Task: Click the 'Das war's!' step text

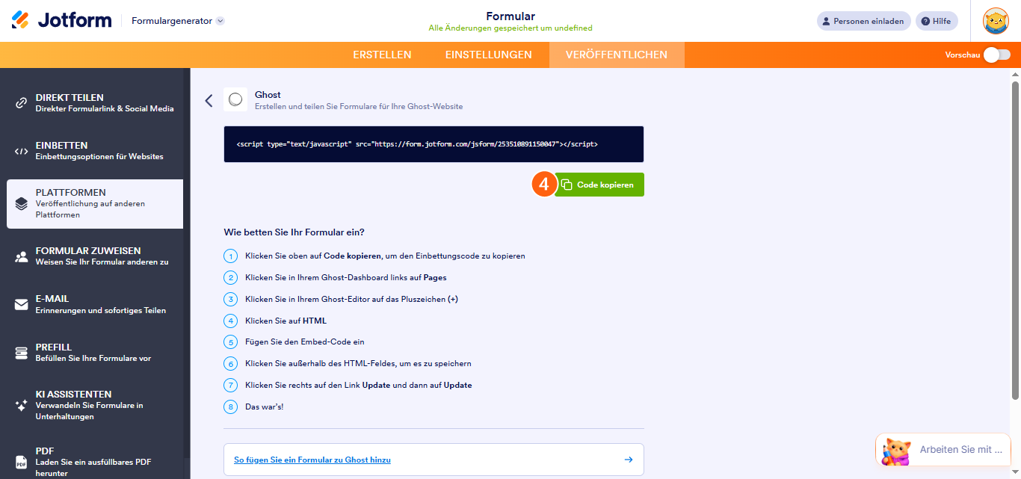Action: coord(265,407)
